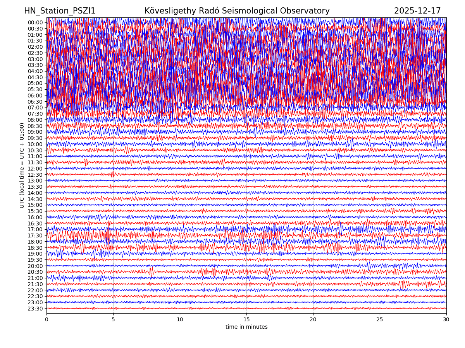Click the 2025-12-17 date label
Viewport: 465px width, 348px height.
417,11
